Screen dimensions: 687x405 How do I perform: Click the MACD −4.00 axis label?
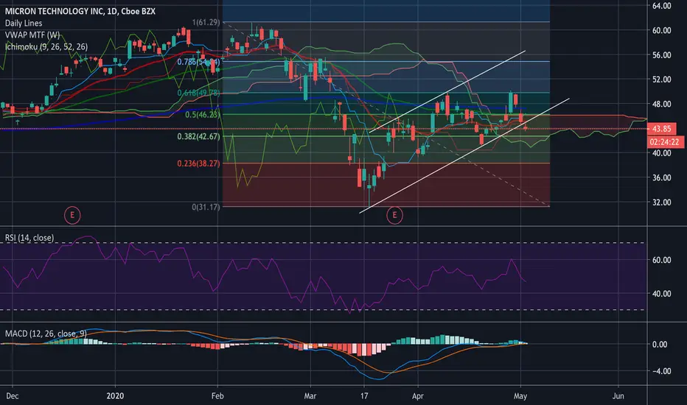pyautogui.click(x=660, y=371)
